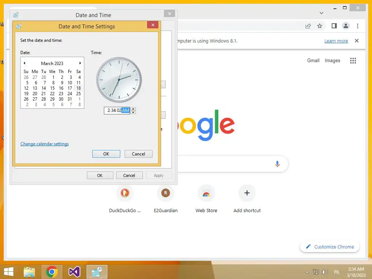Open the Change calendar settings link
This screenshot has width=372, height=279.
pyautogui.click(x=44, y=144)
